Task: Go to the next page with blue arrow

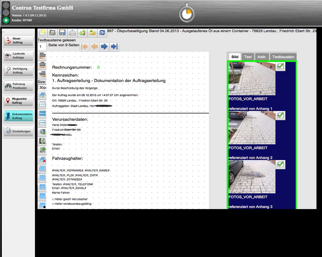Action: [104, 46]
